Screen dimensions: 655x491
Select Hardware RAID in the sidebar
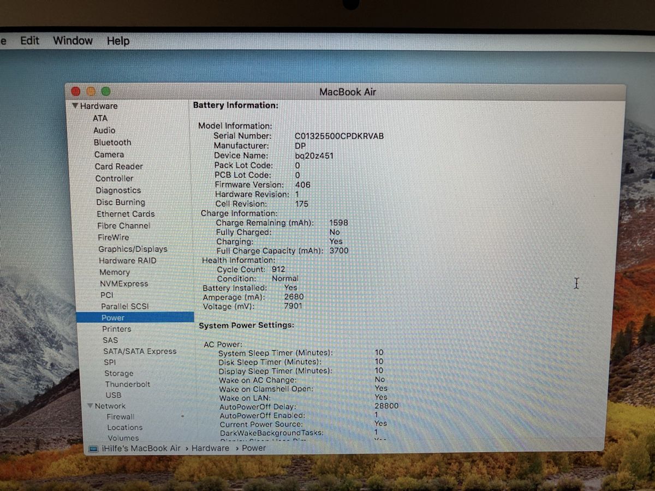point(127,261)
